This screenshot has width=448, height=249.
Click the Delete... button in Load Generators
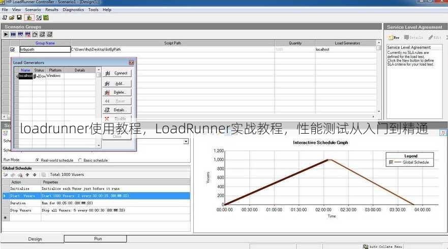[x=117, y=92]
